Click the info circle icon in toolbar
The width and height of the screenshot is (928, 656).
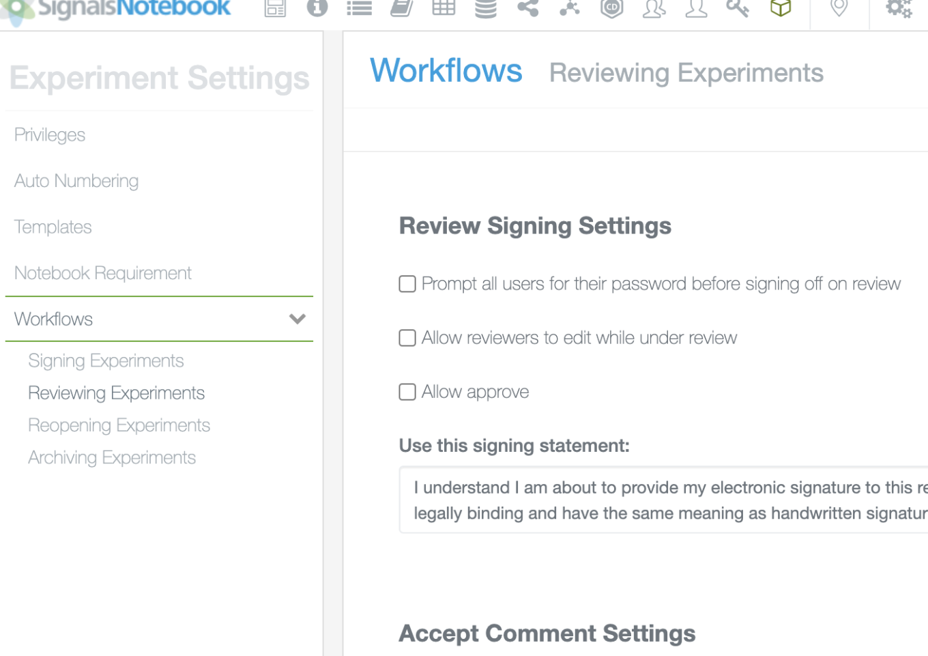pyautogui.click(x=317, y=8)
